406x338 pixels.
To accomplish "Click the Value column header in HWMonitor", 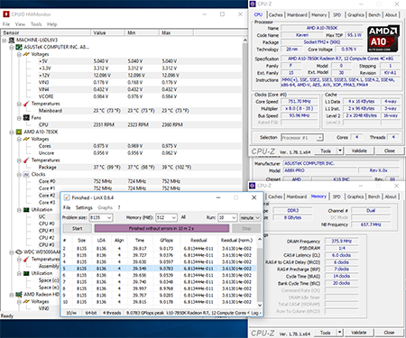I will pyautogui.click(x=107, y=32).
